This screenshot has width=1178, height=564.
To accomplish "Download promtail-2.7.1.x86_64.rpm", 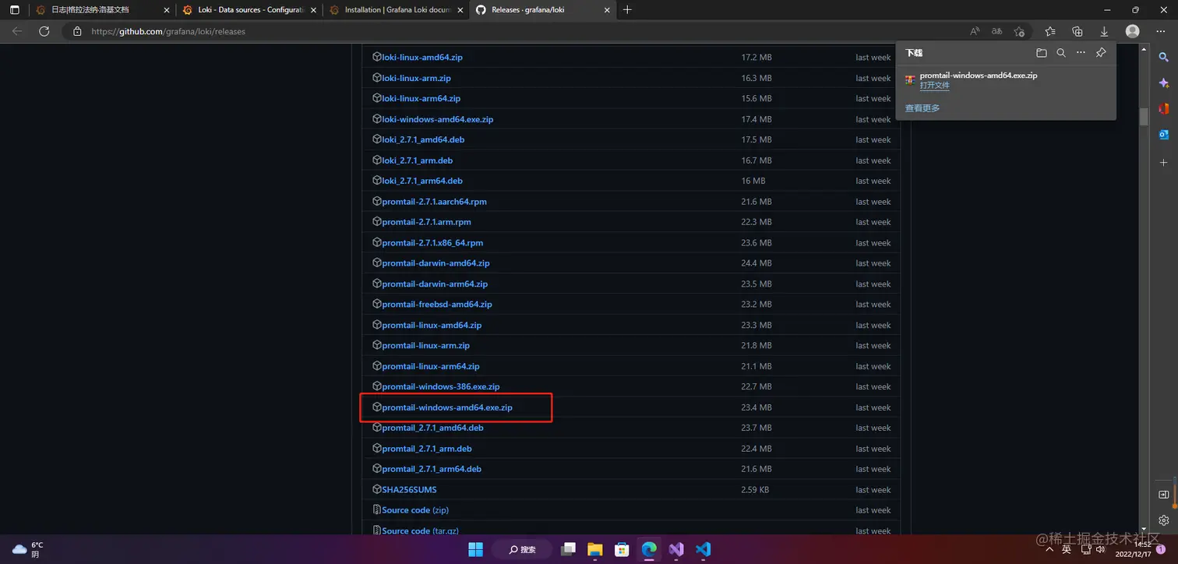I will 432,243.
